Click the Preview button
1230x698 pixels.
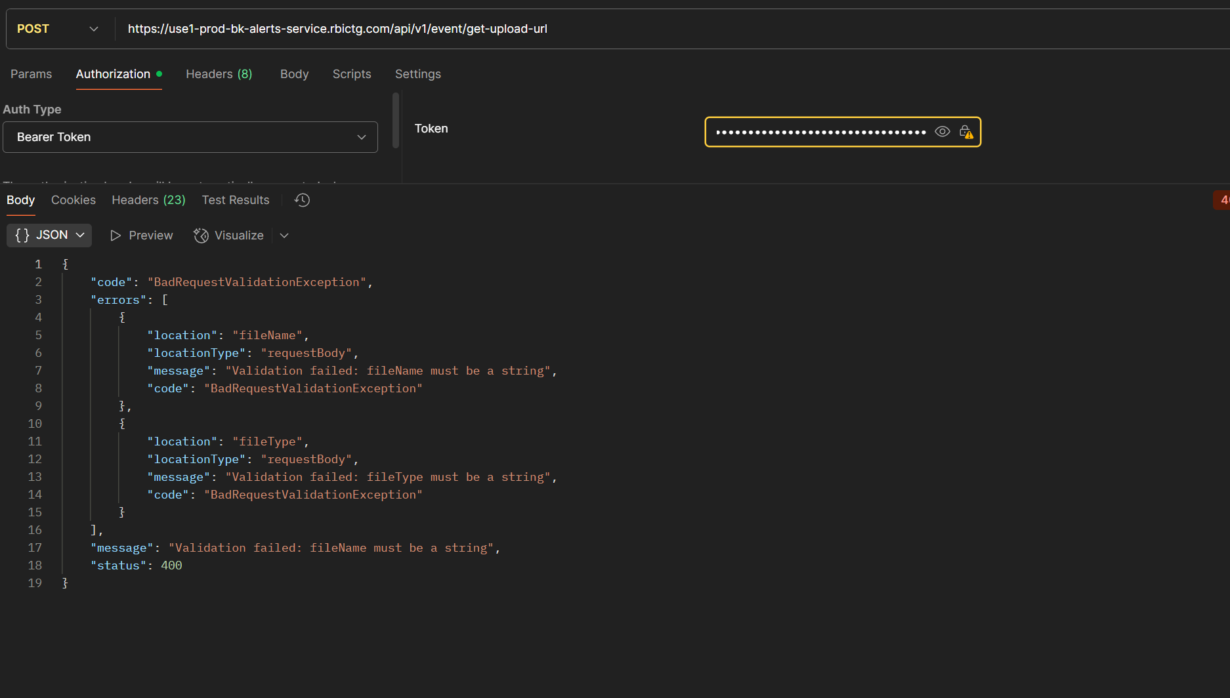(x=142, y=236)
